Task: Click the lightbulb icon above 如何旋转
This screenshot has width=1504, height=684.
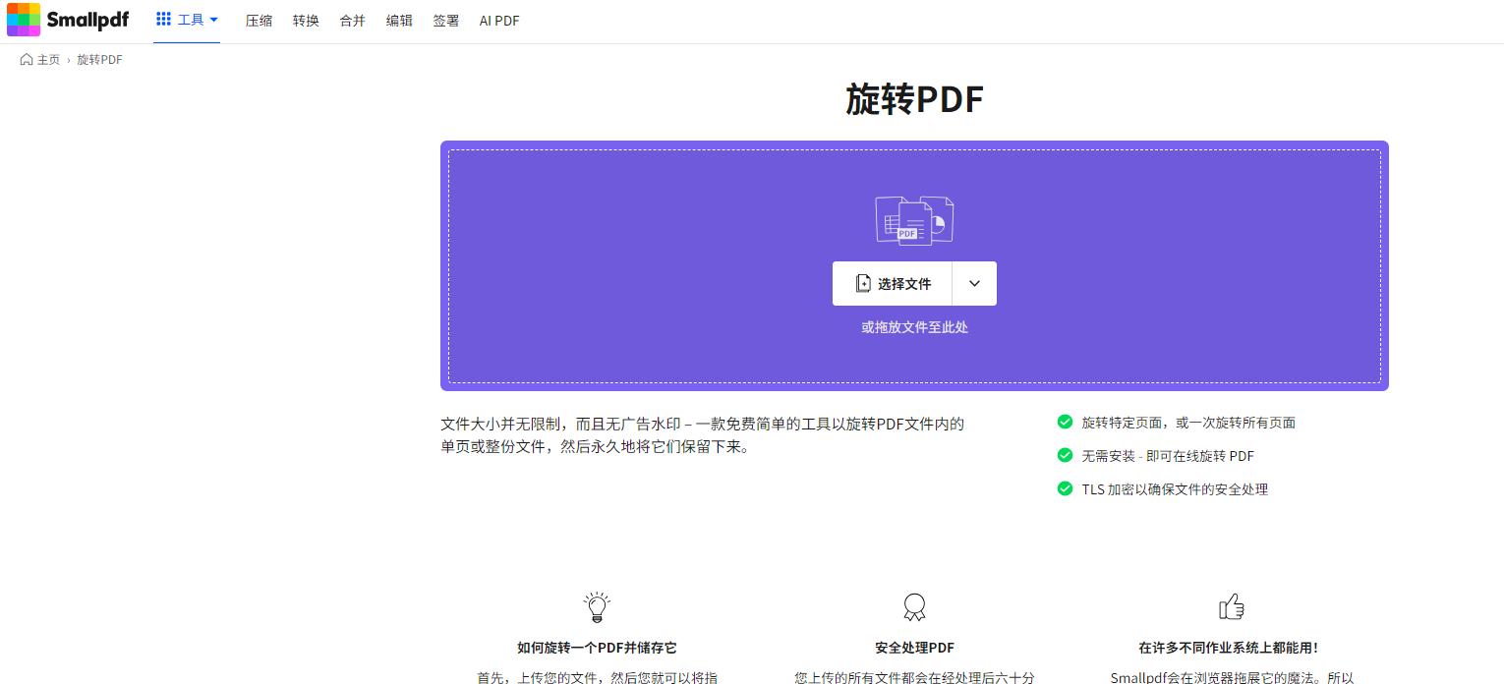Action: 597,607
